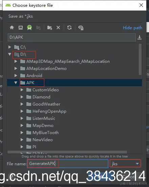Viewport: 149px width, 187px height.
Task: Click the File name input field
Action: point(68,164)
